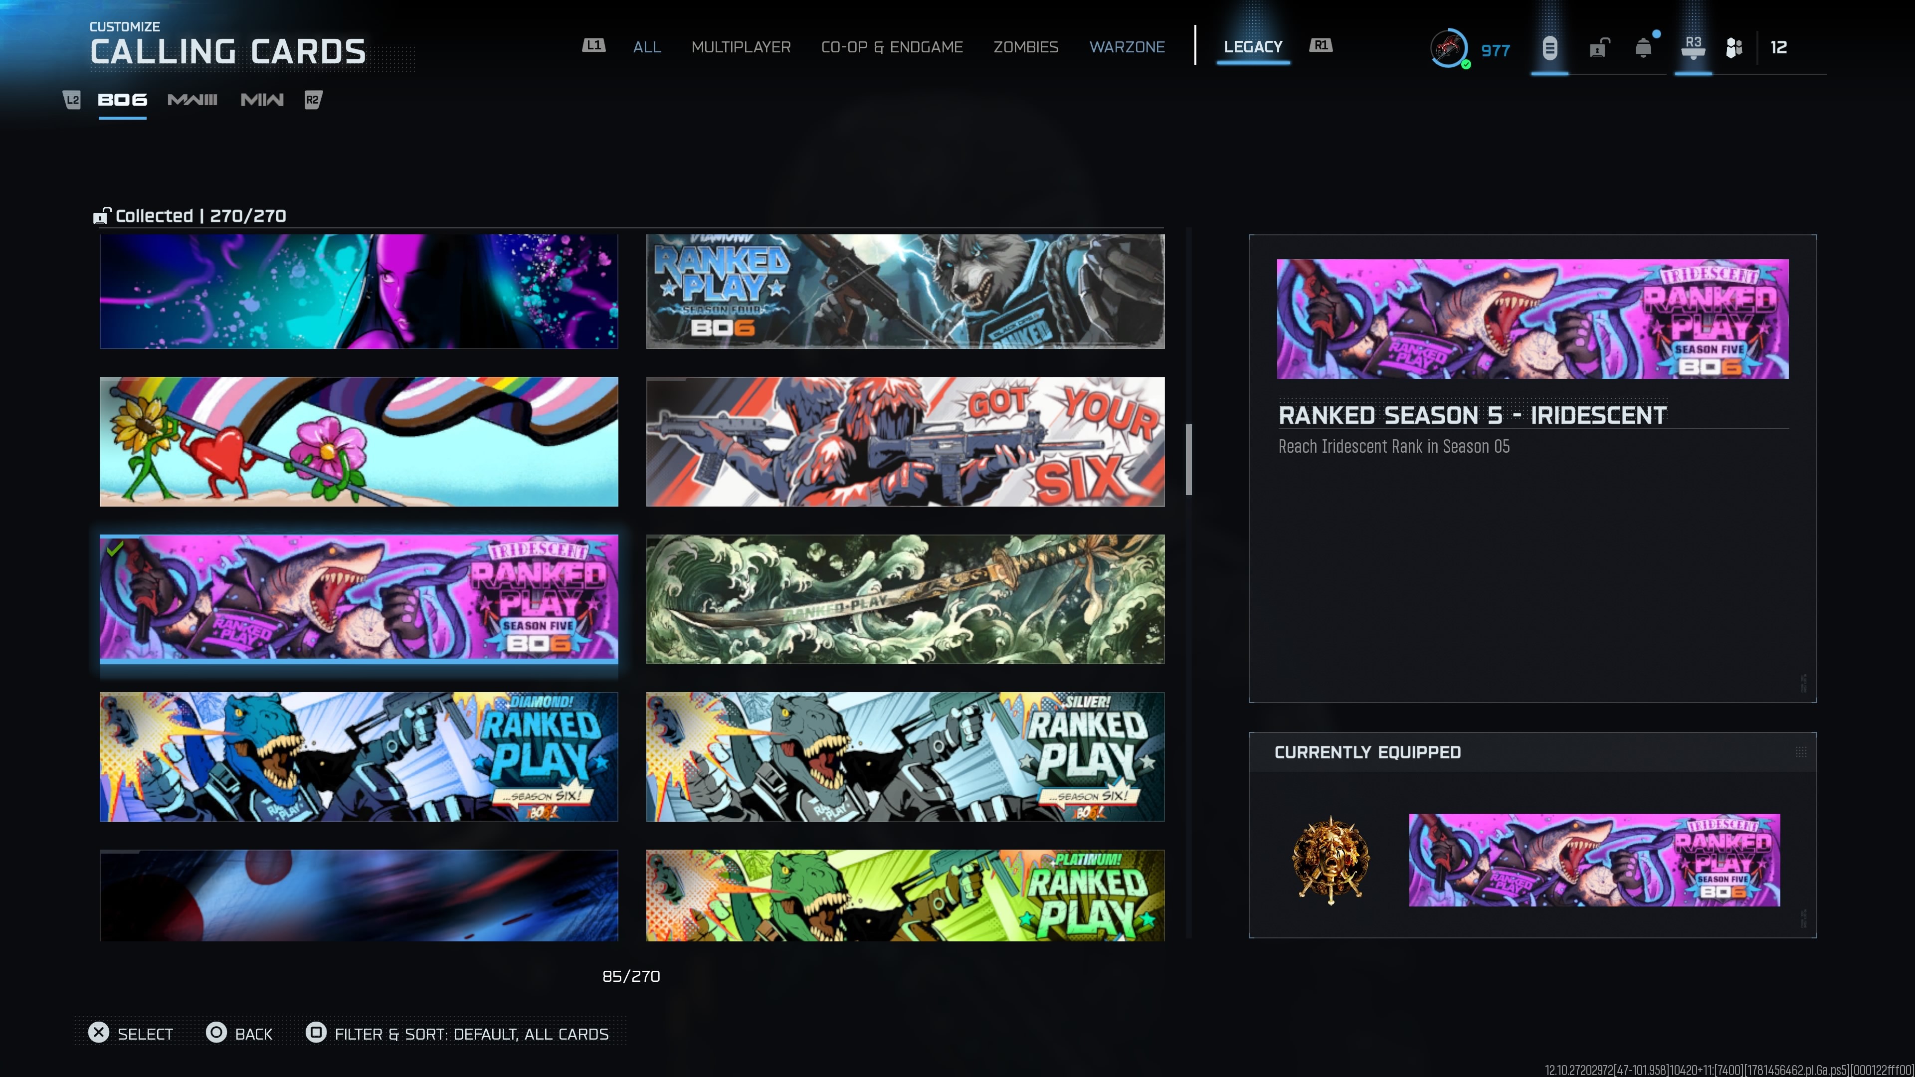Click the CUSTOMIZE label
Viewport: 1915px width, 1077px height.
(125, 27)
